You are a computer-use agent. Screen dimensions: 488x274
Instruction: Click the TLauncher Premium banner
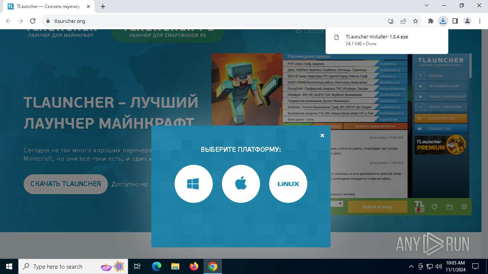pyautogui.click(x=440, y=145)
